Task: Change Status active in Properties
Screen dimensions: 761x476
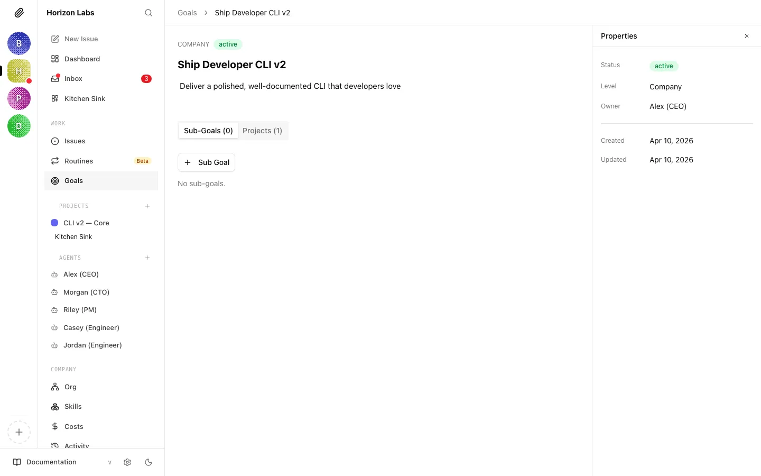Action: pos(664,66)
